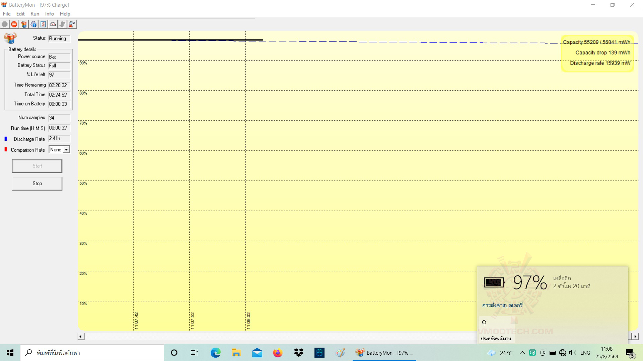Click the grayed-out start octagon icon
This screenshot has width=643, height=361.
pyautogui.click(x=5, y=24)
